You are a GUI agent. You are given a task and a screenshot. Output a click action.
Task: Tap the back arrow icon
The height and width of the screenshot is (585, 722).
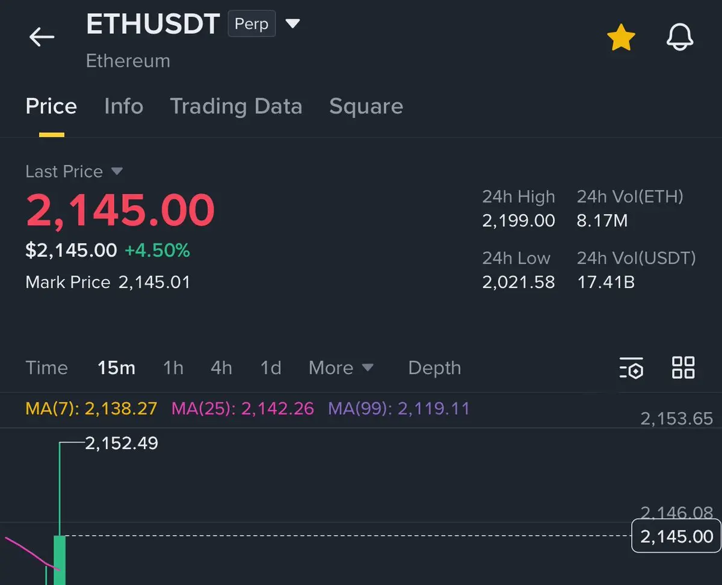tap(42, 37)
